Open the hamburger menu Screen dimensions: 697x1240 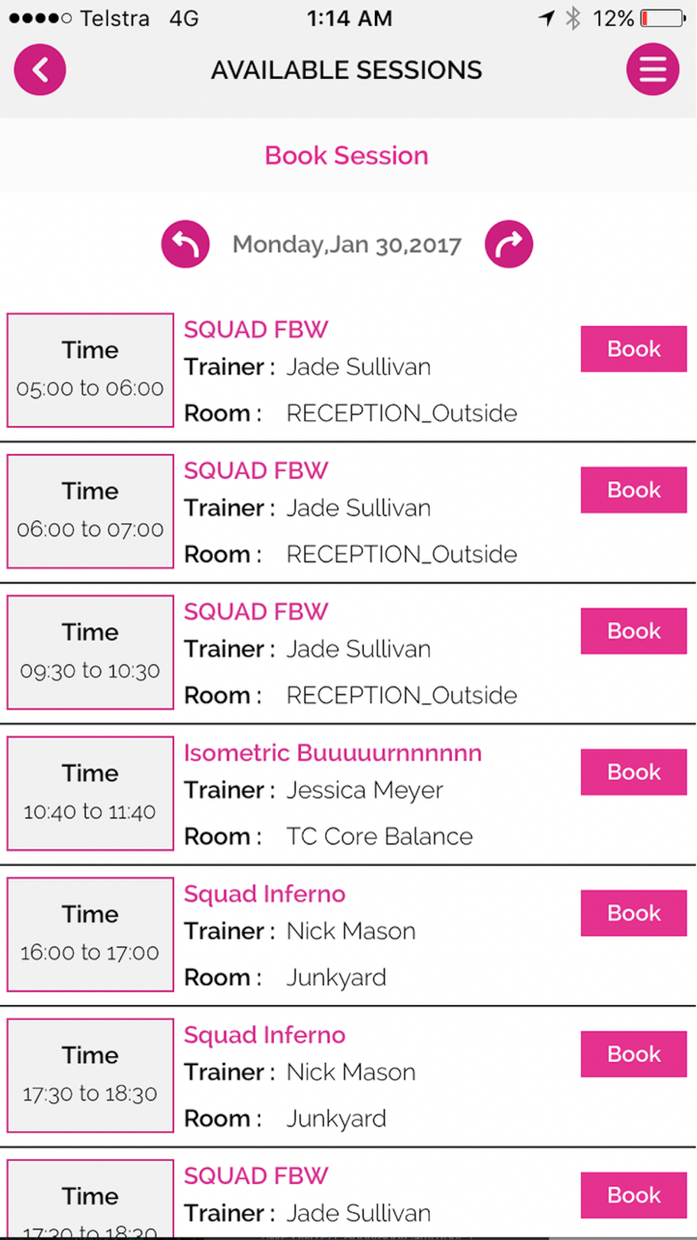652,70
